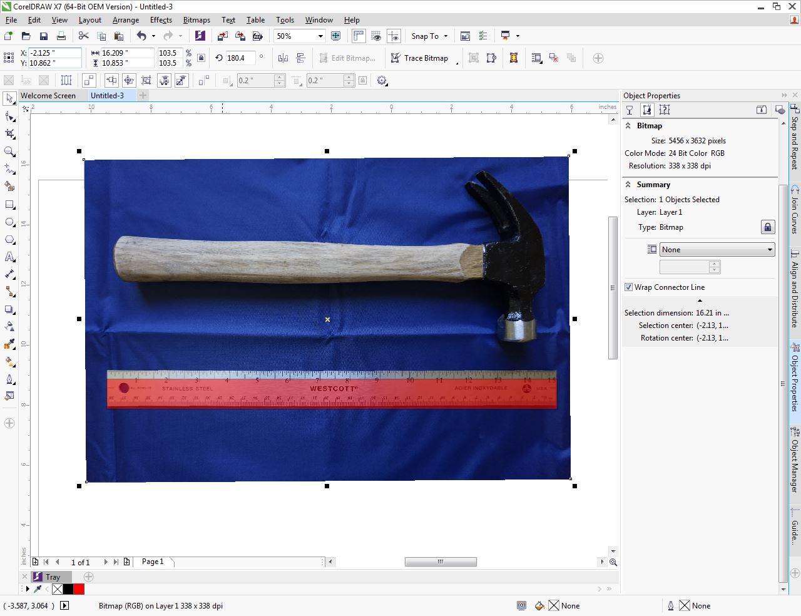Toggle the bitmap lock button in Summary
The height and width of the screenshot is (616, 801).
coord(768,227)
